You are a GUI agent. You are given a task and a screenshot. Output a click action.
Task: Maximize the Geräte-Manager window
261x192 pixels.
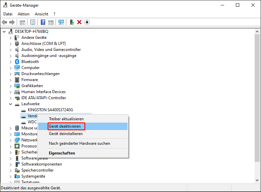[238, 5]
